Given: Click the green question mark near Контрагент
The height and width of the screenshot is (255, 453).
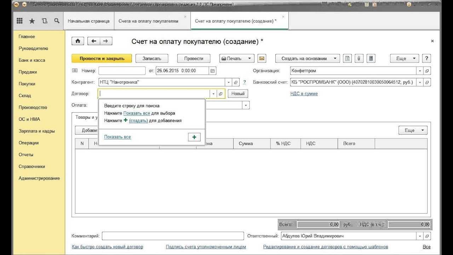Looking at the screenshot, I should [245, 82].
